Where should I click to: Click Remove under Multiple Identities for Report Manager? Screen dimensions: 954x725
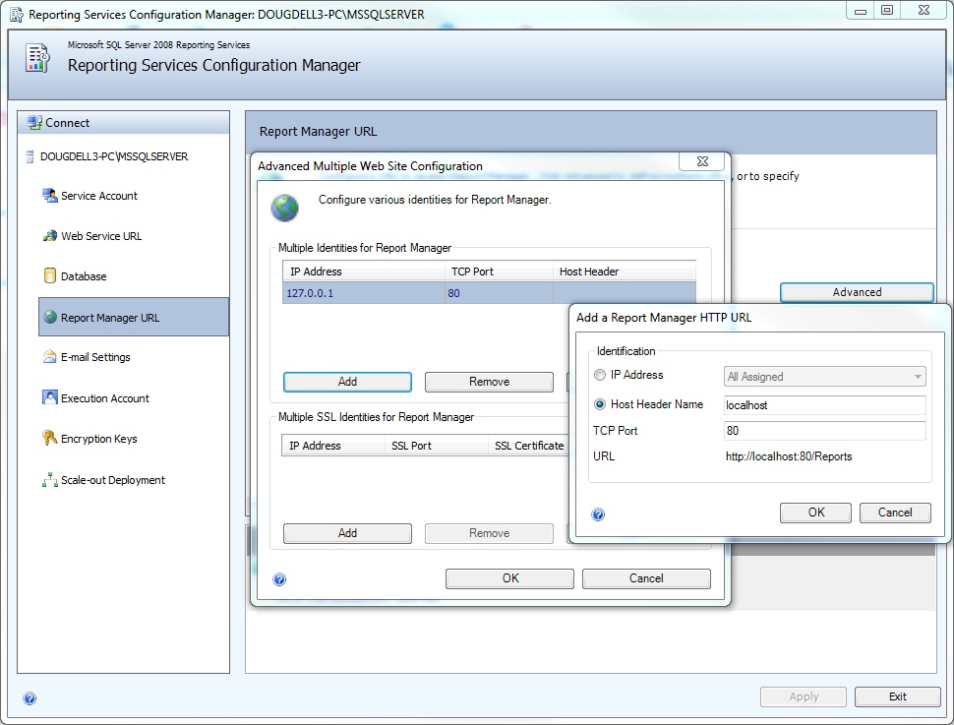[489, 382]
